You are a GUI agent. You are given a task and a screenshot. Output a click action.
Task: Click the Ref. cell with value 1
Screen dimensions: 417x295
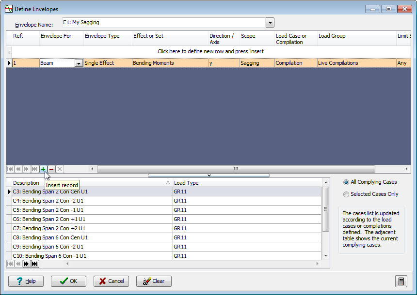click(x=26, y=63)
